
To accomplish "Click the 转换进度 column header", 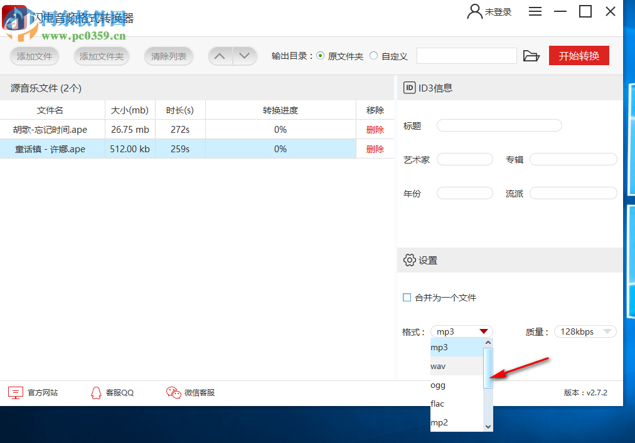I will click(x=280, y=110).
